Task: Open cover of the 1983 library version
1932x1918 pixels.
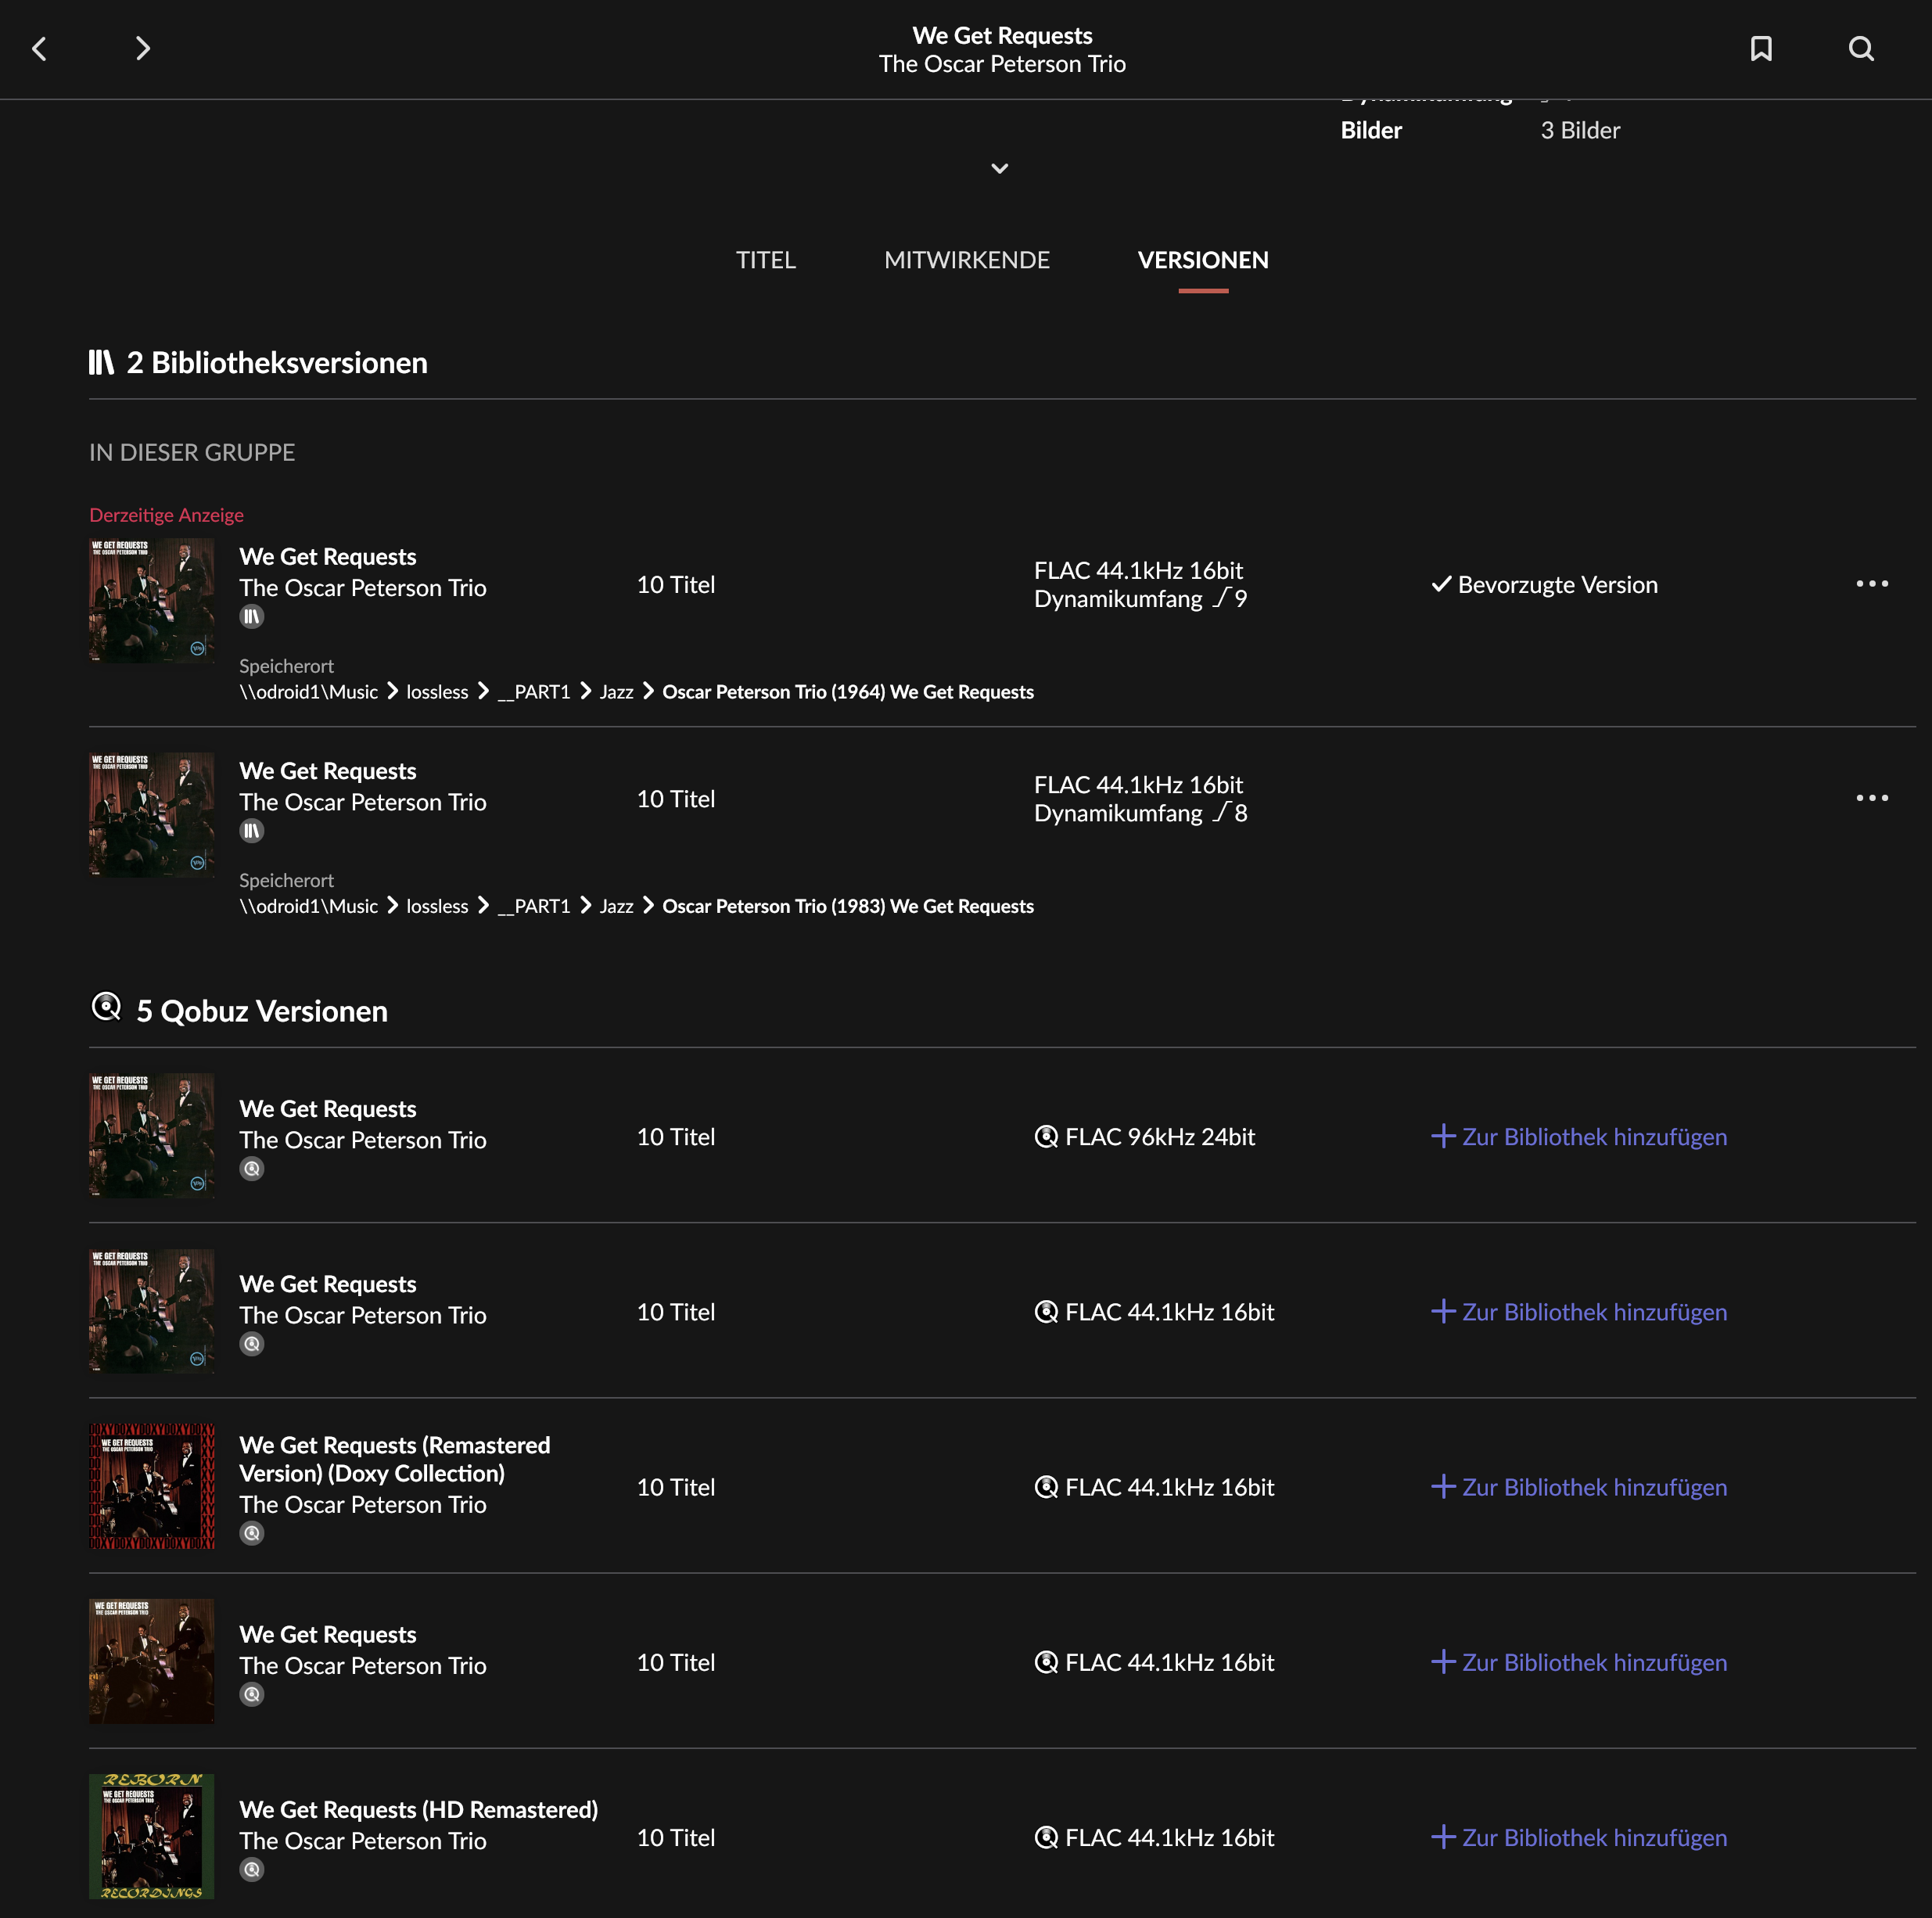Action: (152, 814)
